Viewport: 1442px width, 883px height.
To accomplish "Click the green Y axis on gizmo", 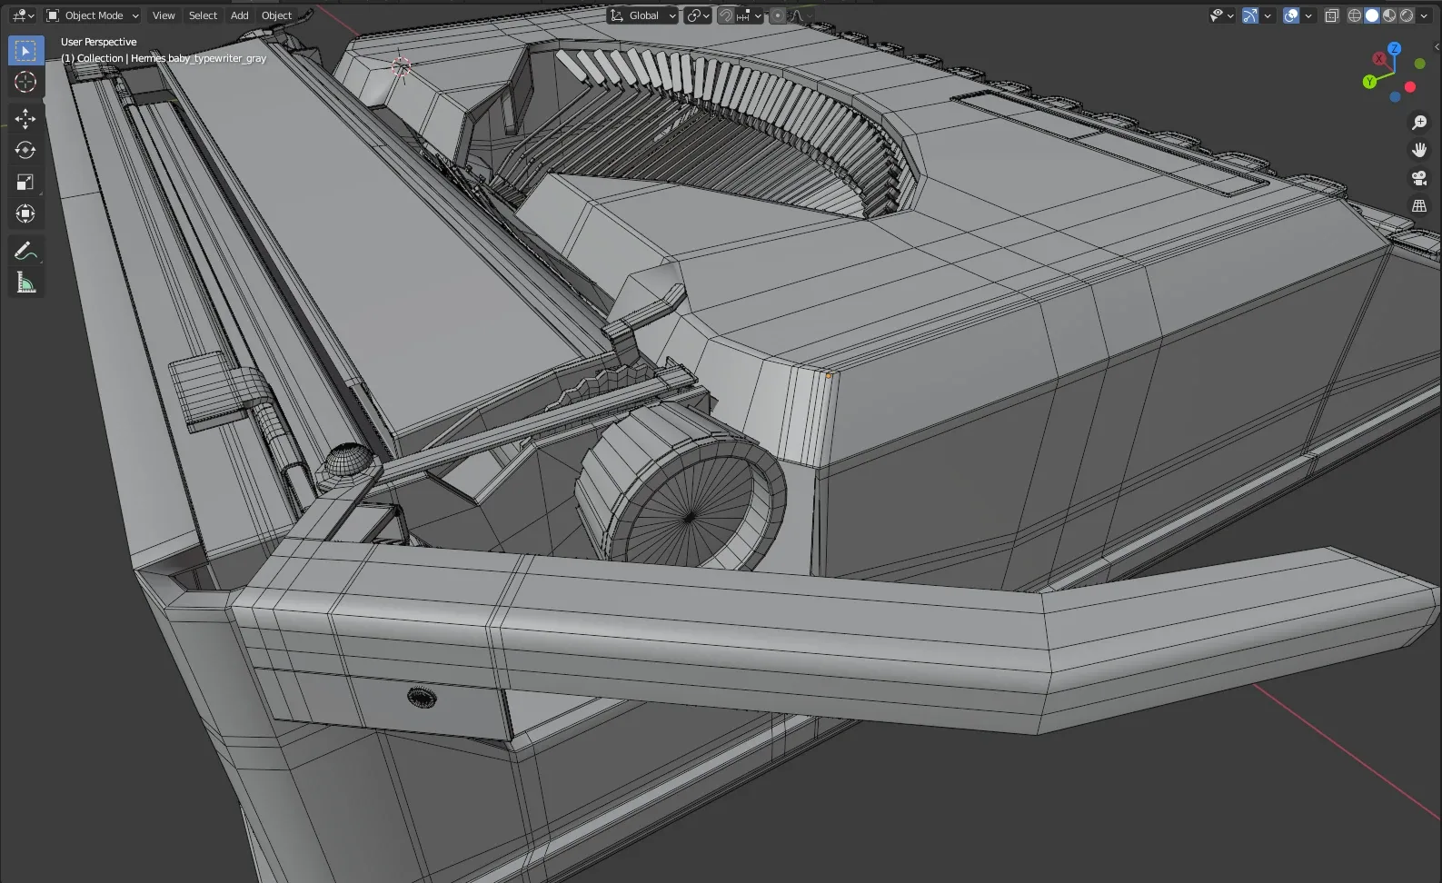I will point(1369,82).
